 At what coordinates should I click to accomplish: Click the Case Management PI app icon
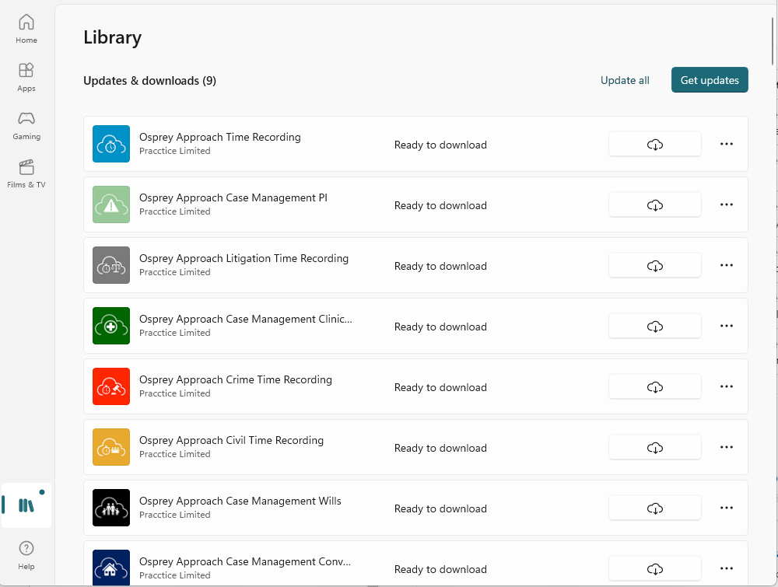point(111,204)
